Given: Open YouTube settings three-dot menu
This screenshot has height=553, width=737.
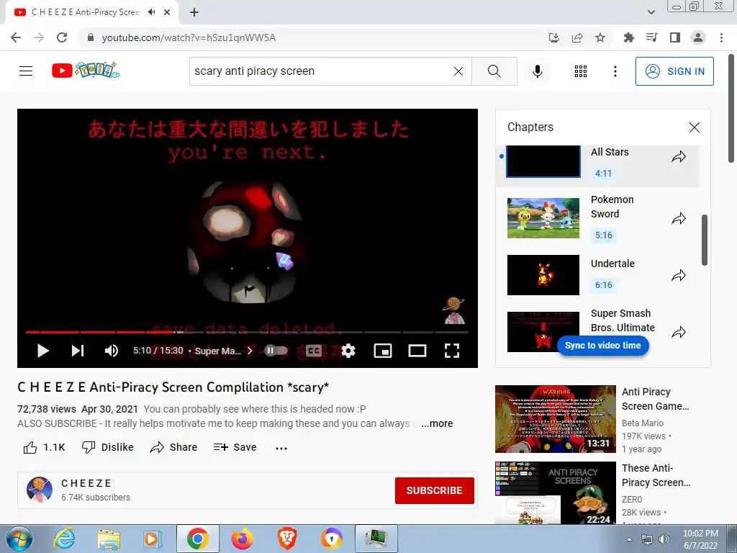Looking at the screenshot, I should [x=615, y=71].
